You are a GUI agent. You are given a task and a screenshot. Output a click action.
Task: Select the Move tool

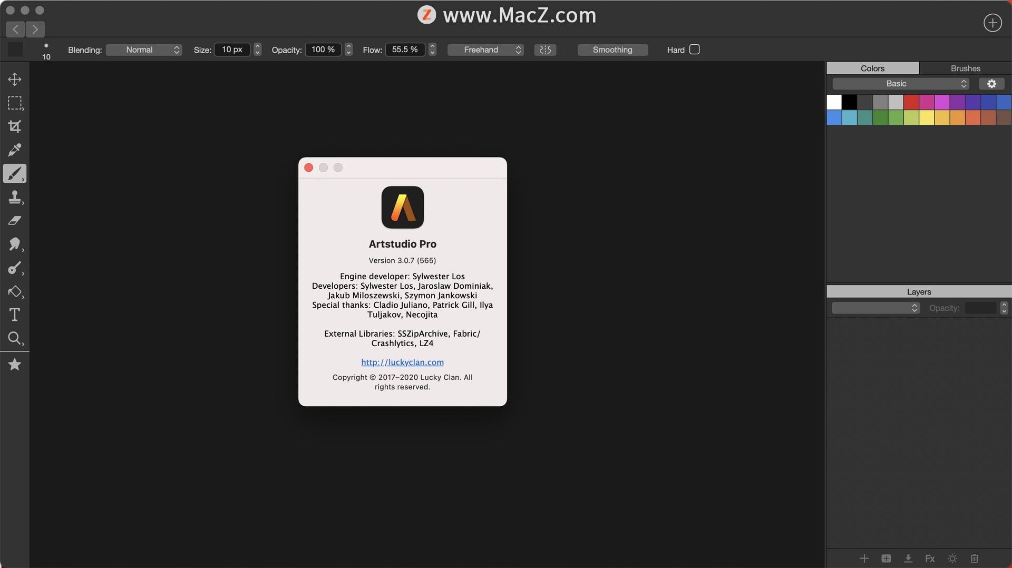tap(15, 80)
